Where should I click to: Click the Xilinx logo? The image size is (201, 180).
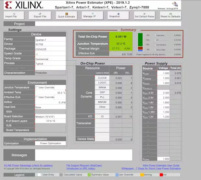point(24,5)
